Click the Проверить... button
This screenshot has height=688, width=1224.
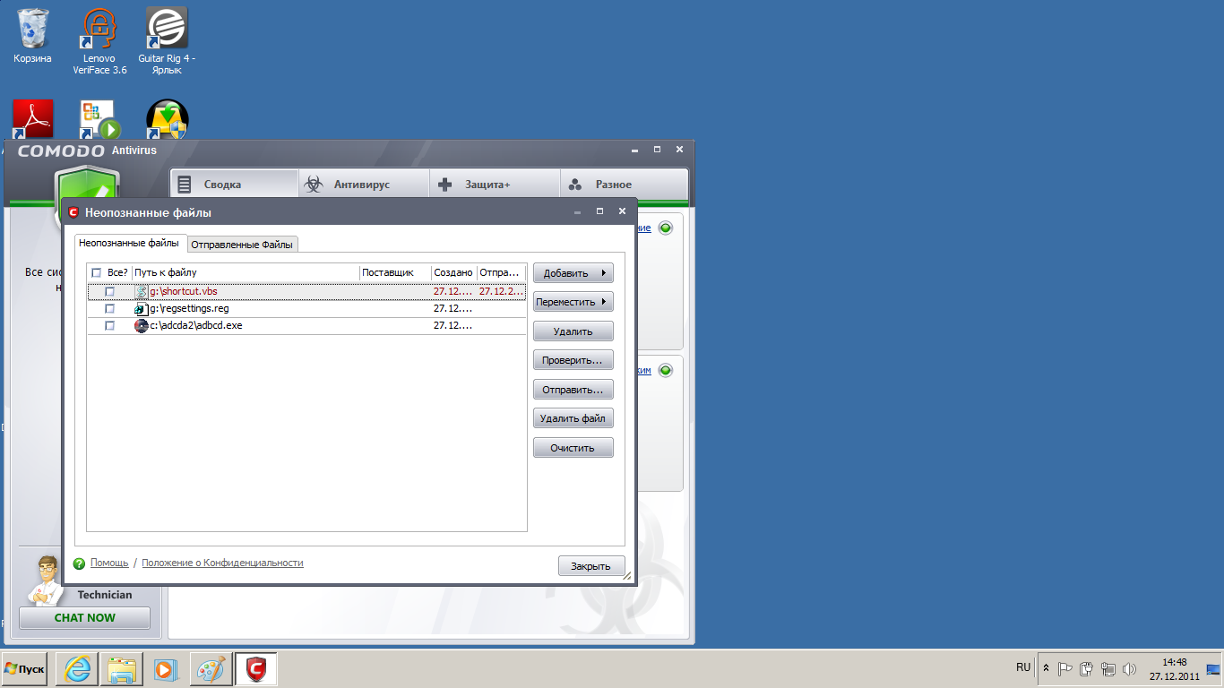tap(573, 360)
